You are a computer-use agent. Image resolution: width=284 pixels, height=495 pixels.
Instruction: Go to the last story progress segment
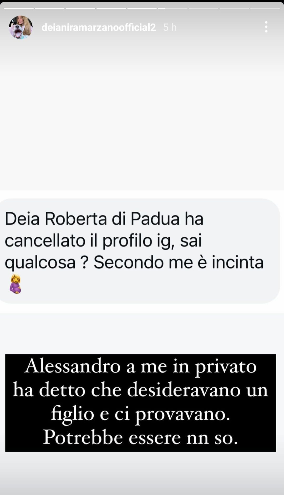click(265, 8)
